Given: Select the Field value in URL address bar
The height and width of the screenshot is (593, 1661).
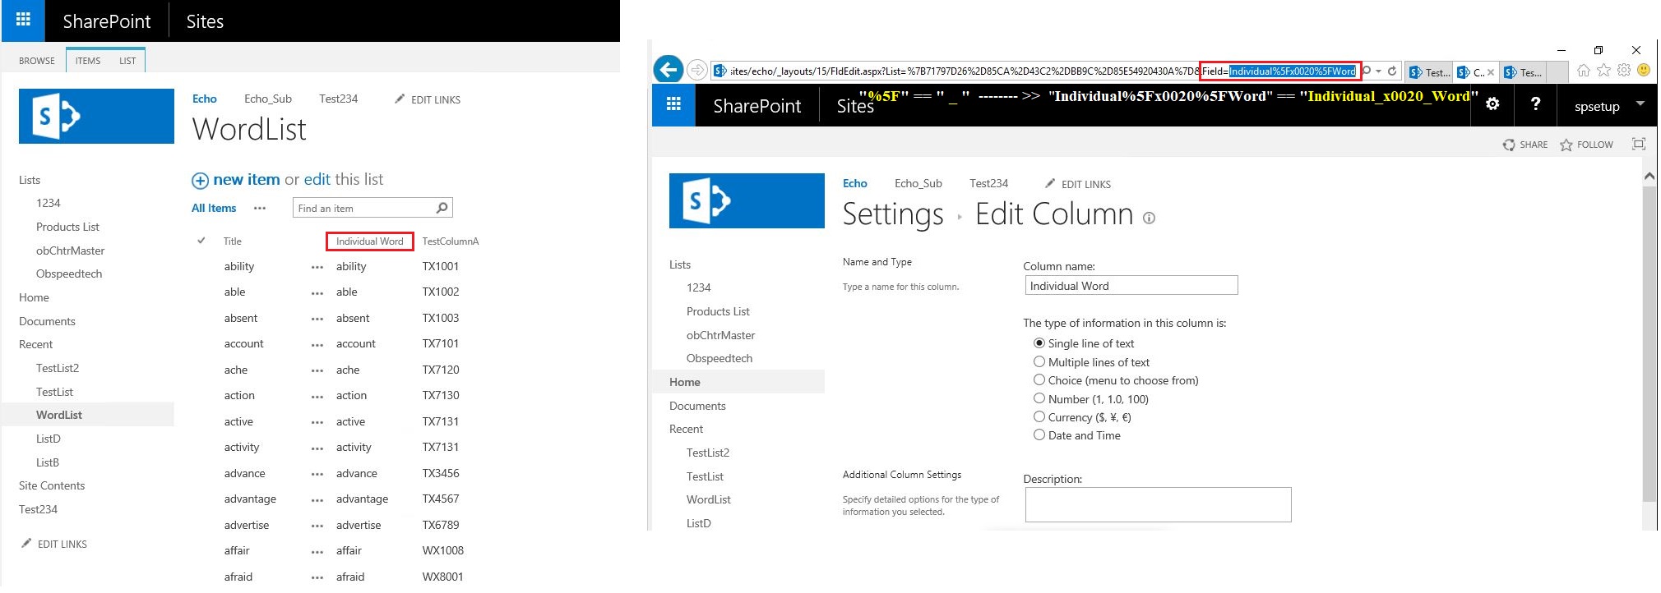Looking at the screenshot, I should click(x=1292, y=71).
